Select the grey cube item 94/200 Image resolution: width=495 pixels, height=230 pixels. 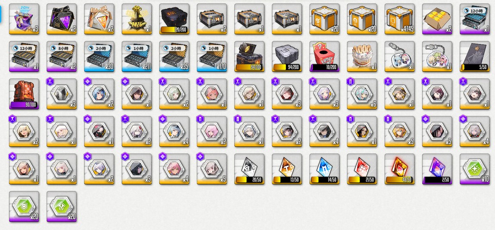(x=287, y=56)
